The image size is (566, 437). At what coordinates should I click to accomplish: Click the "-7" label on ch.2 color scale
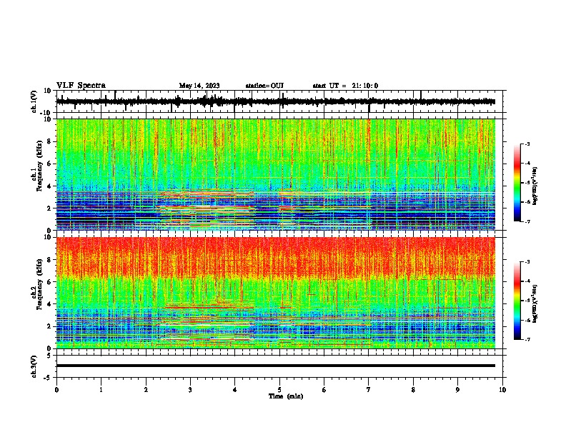pyautogui.click(x=527, y=340)
